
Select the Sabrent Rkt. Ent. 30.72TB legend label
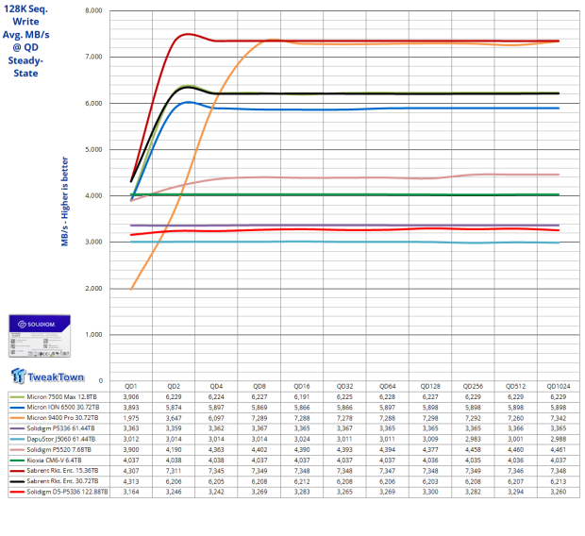62,481
